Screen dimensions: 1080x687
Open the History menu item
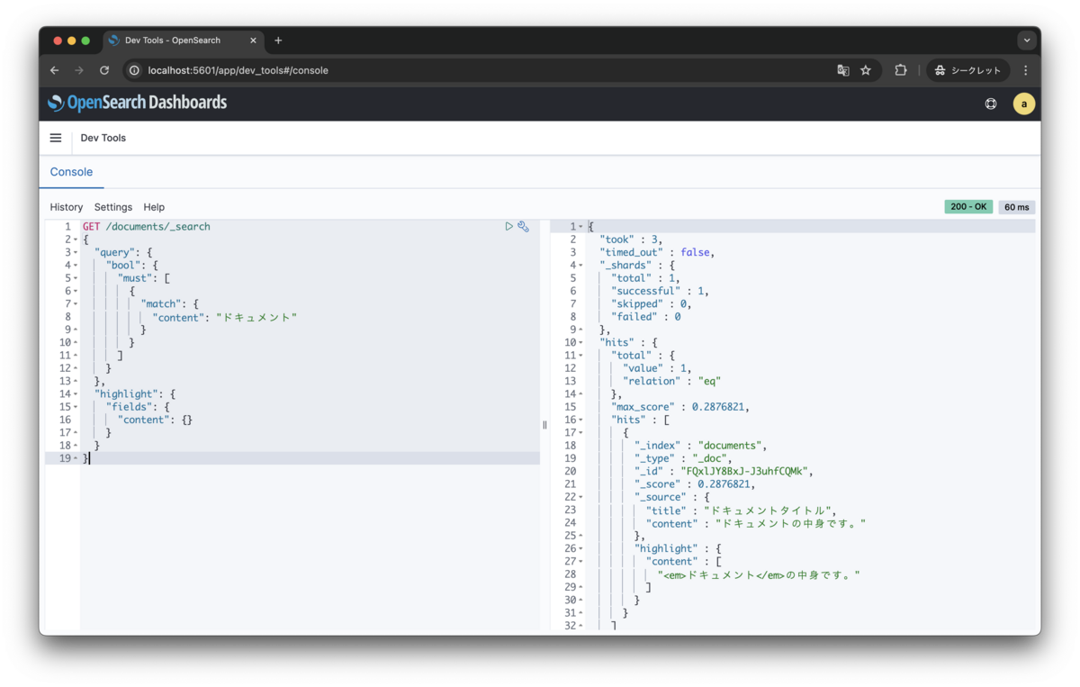67,207
